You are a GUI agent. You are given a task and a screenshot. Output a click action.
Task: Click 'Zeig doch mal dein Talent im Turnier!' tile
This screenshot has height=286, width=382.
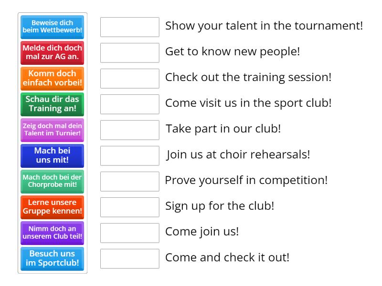pyautogui.click(x=53, y=130)
